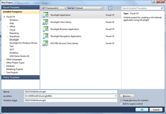
Task: Open the Sort by Default dropdown
Action: pyautogui.click(x=89, y=8)
